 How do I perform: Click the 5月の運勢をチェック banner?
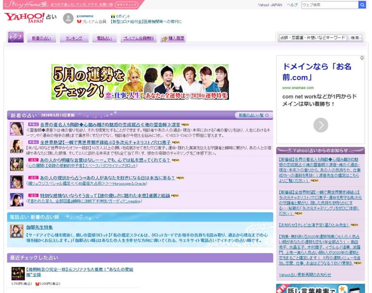140,82
